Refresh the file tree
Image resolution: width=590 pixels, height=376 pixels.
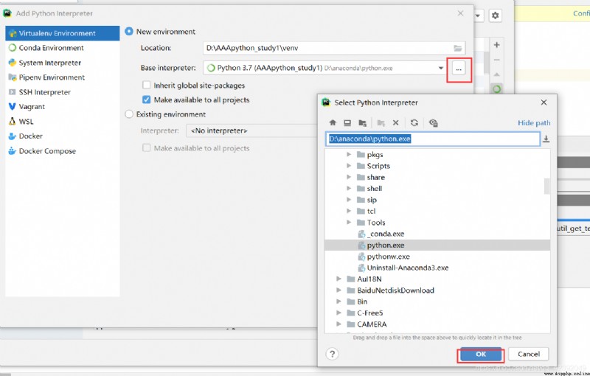pyautogui.click(x=414, y=122)
